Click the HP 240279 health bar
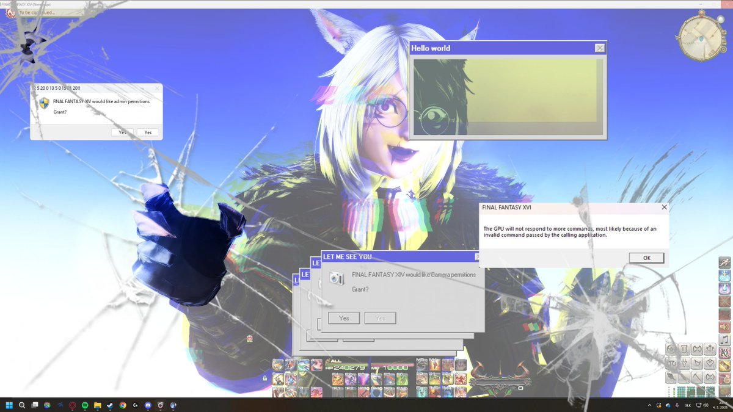 346,367
